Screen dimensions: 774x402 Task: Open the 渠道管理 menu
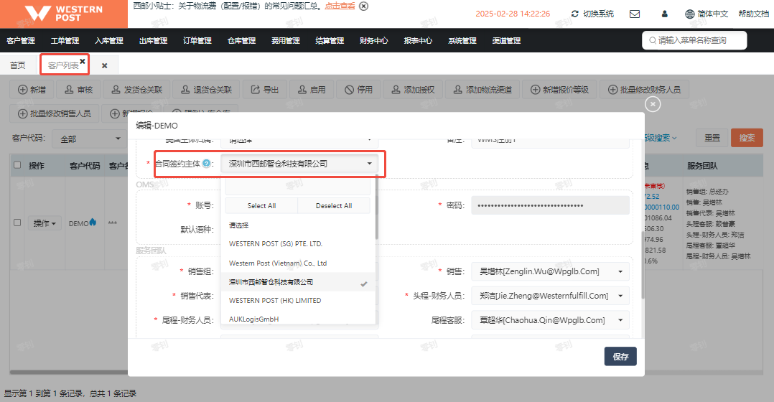[x=506, y=40]
